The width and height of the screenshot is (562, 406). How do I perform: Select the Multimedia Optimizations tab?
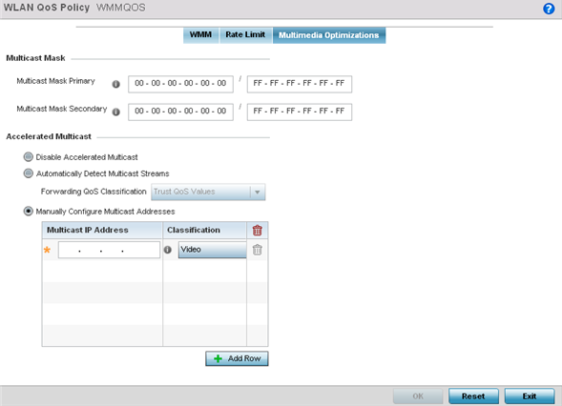coord(328,35)
